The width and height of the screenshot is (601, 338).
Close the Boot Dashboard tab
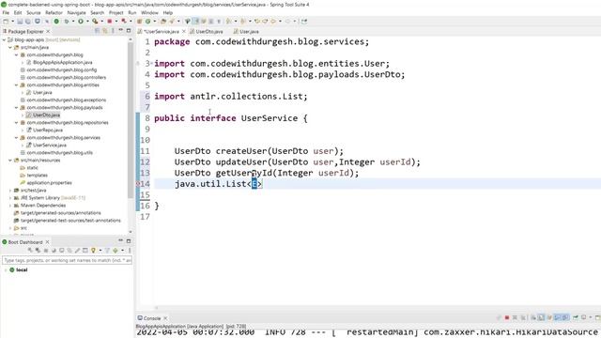click(47, 242)
